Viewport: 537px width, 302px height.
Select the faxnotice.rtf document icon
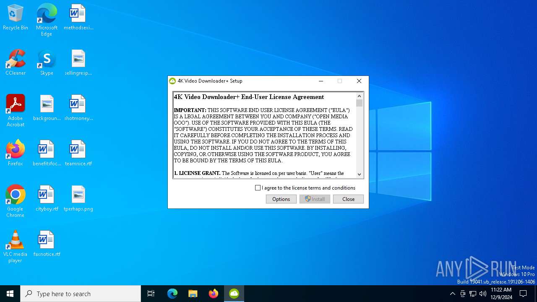pos(47,244)
